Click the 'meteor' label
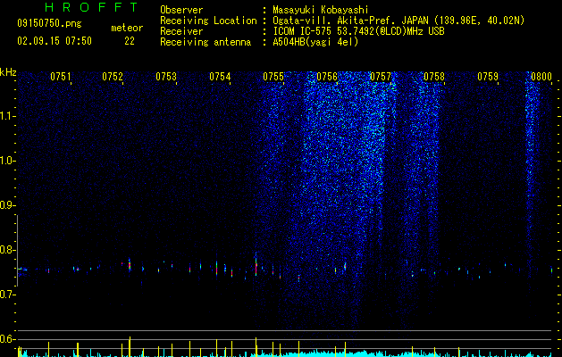Image resolution: width=562 pixels, height=357 pixels. pyautogui.click(x=127, y=28)
